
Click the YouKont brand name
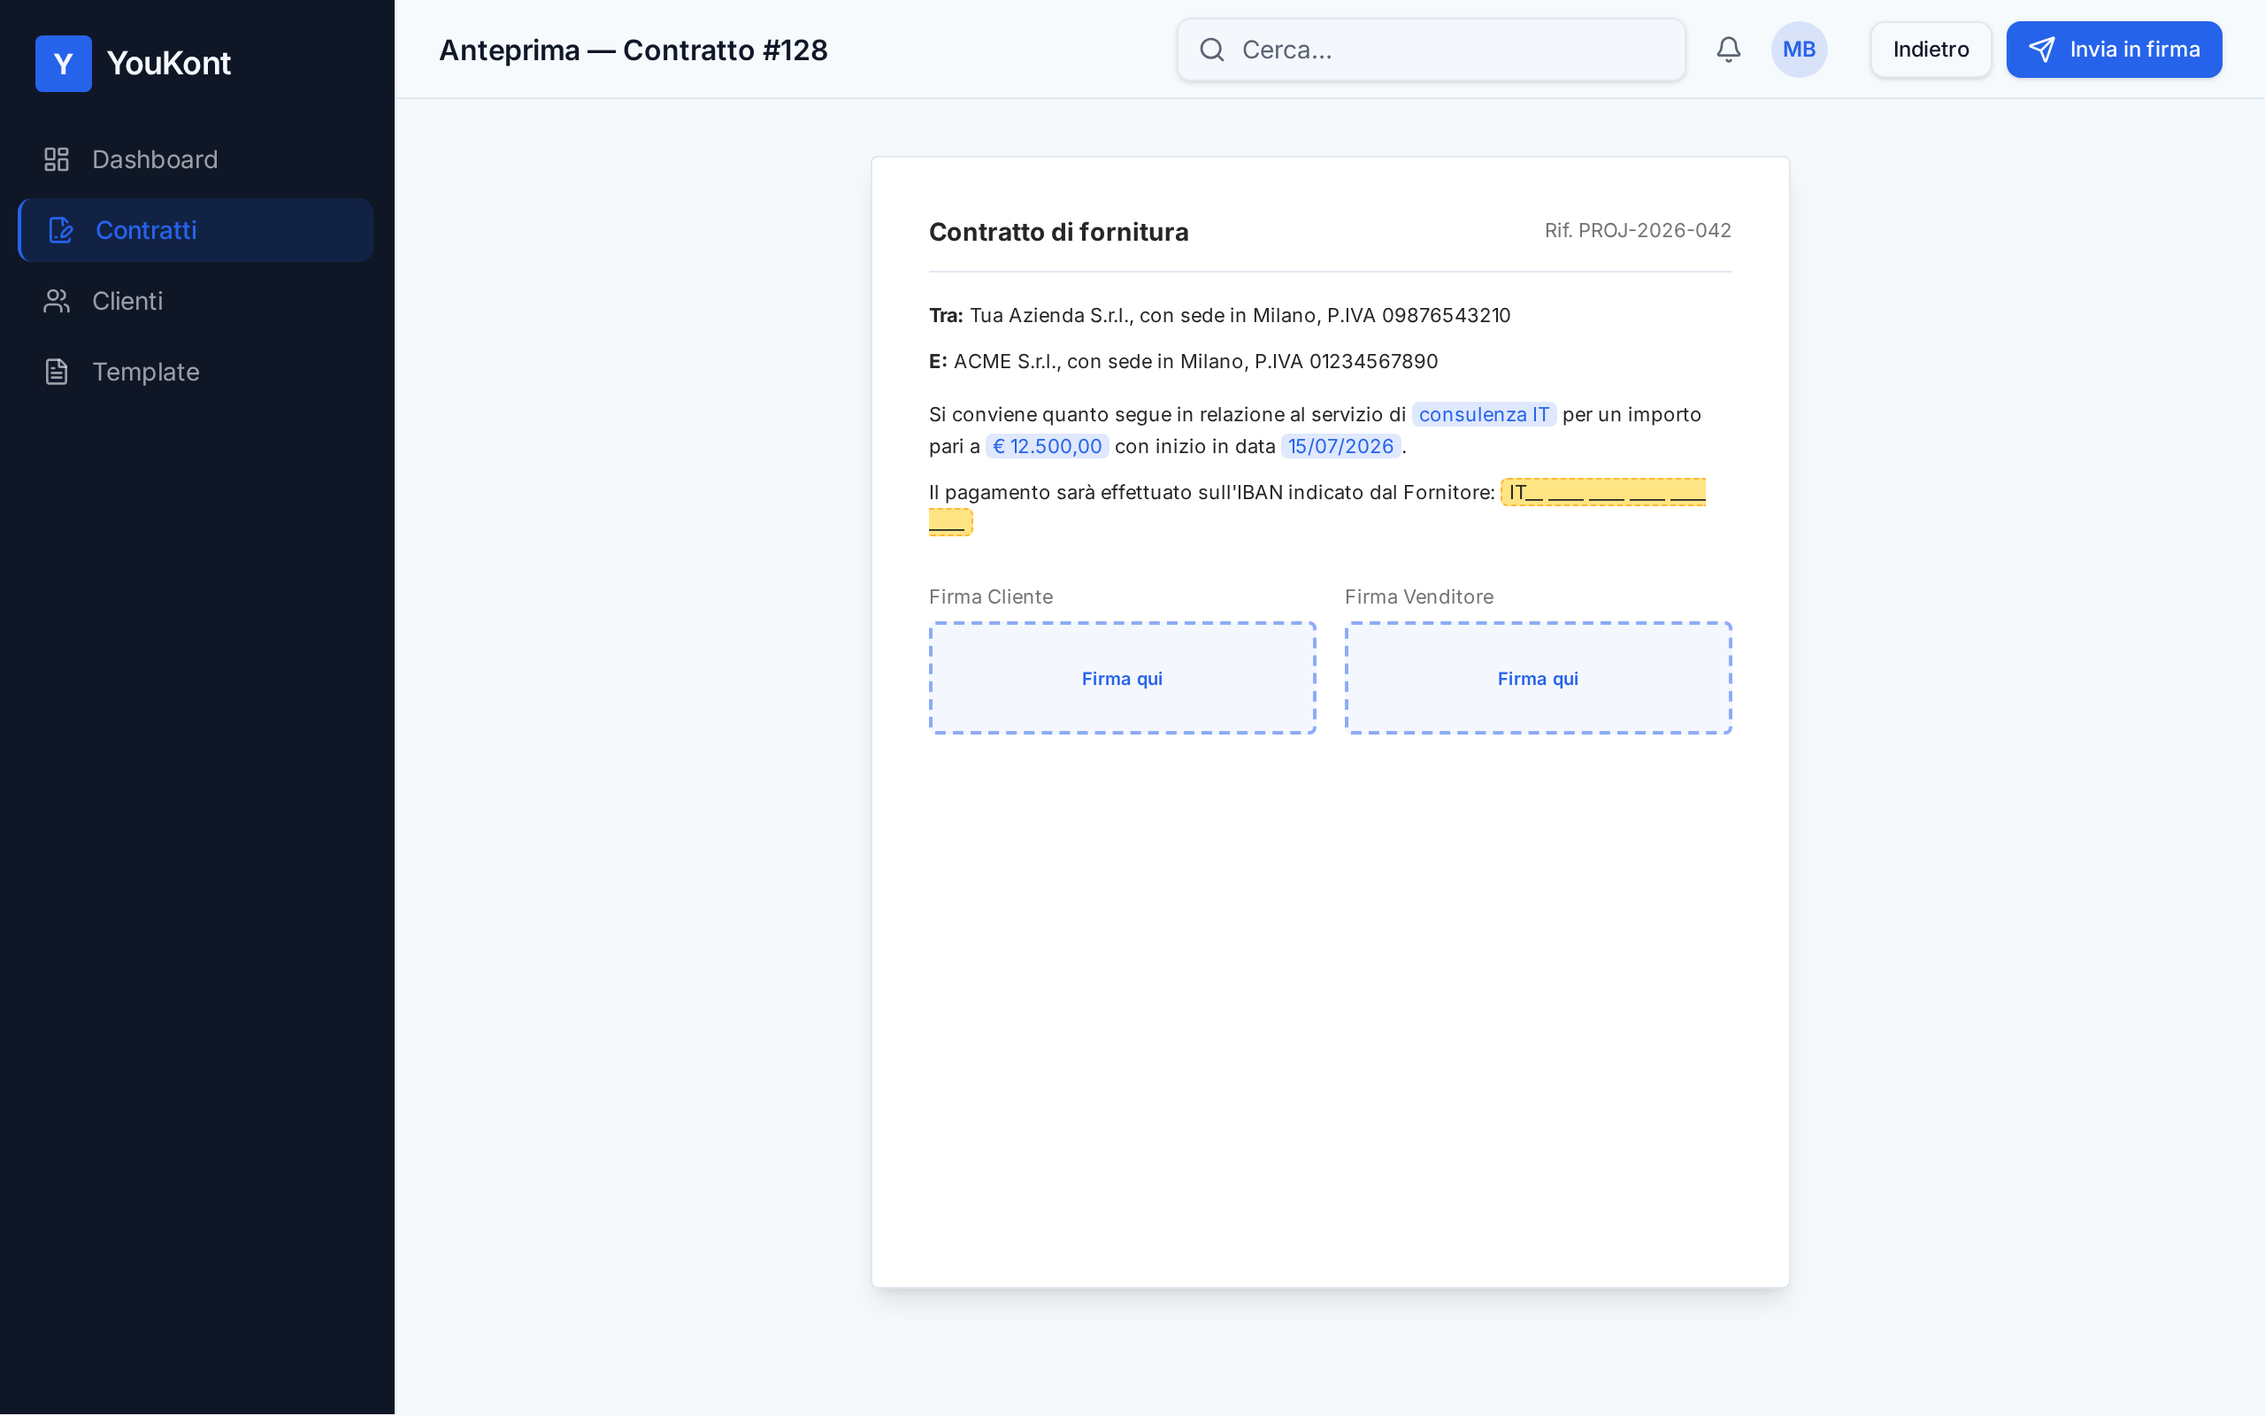[x=168, y=63]
